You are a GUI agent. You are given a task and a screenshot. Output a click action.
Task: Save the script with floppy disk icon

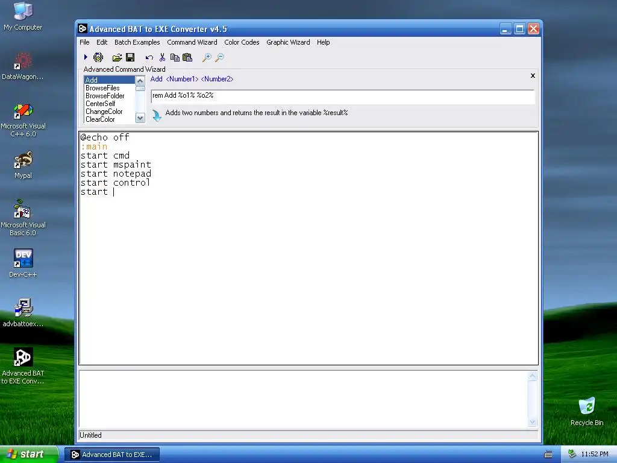click(x=130, y=57)
